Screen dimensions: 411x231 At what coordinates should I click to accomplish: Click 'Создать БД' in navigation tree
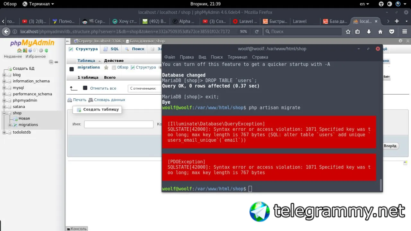point(23,68)
